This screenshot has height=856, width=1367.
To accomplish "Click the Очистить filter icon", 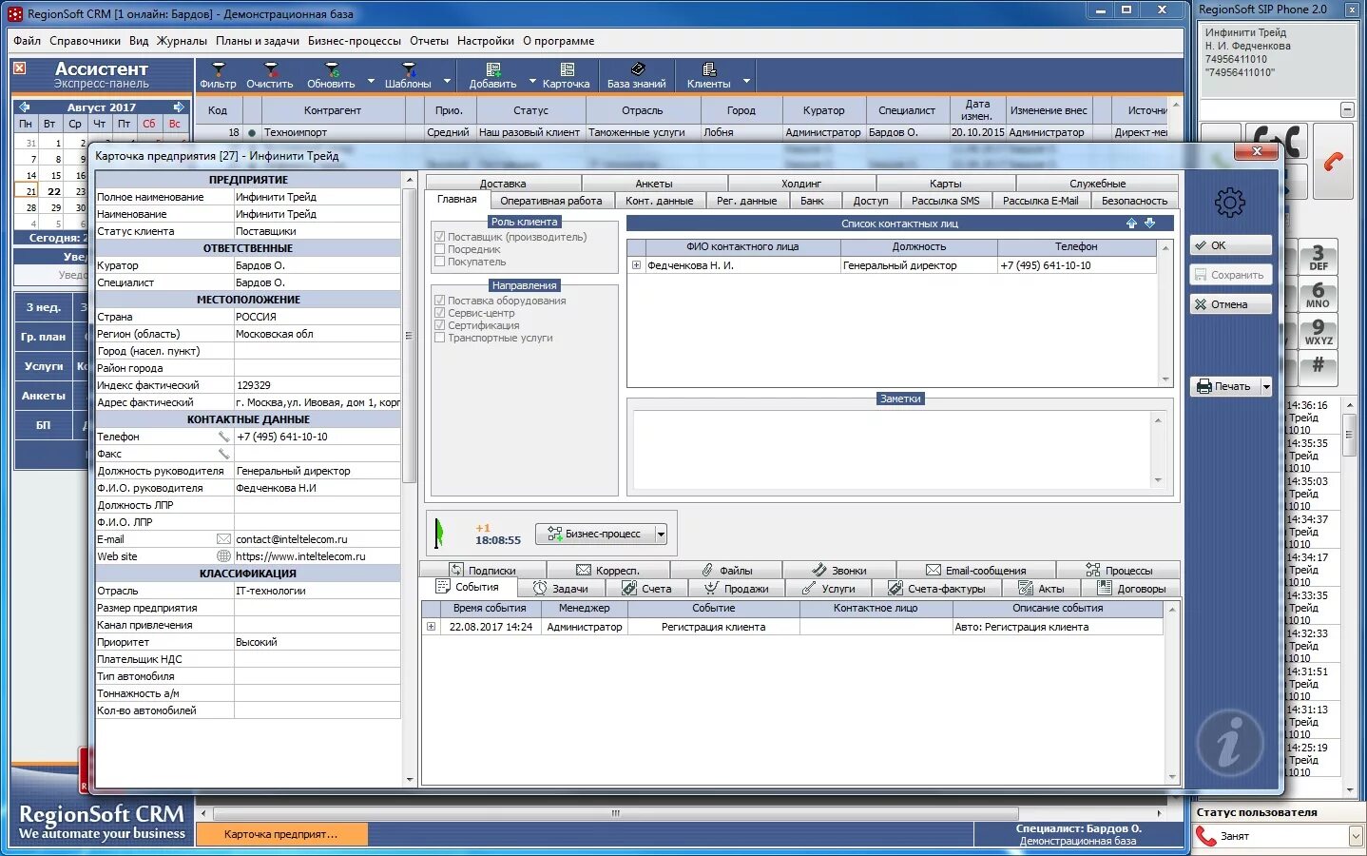I will pos(270,75).
